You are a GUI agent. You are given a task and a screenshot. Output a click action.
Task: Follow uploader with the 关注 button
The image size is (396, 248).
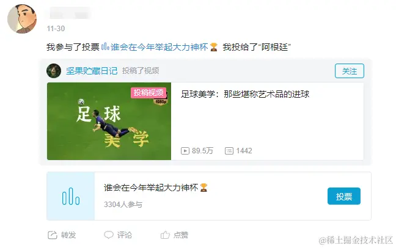(x=350, y=71)
